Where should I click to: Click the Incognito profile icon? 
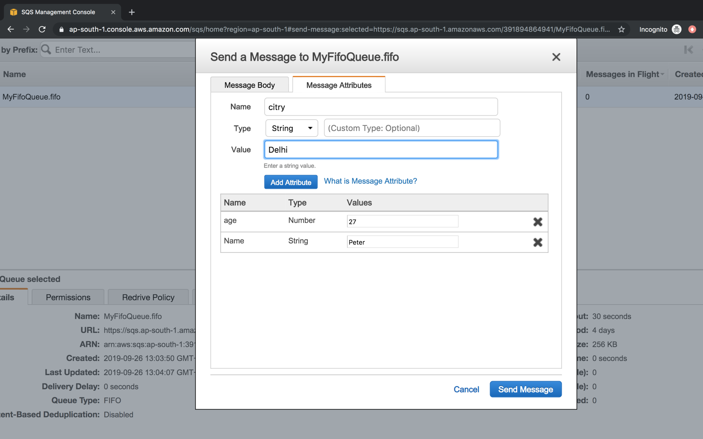[x=677, y=29]
